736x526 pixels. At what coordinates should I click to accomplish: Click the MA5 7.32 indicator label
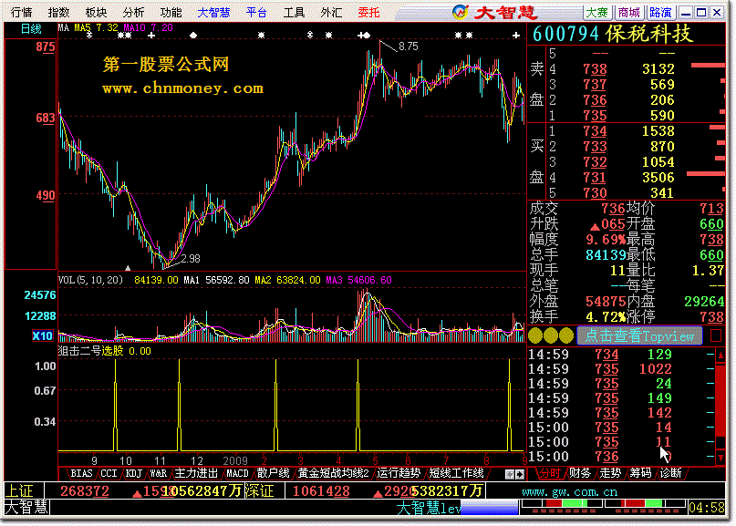(97, 27)
